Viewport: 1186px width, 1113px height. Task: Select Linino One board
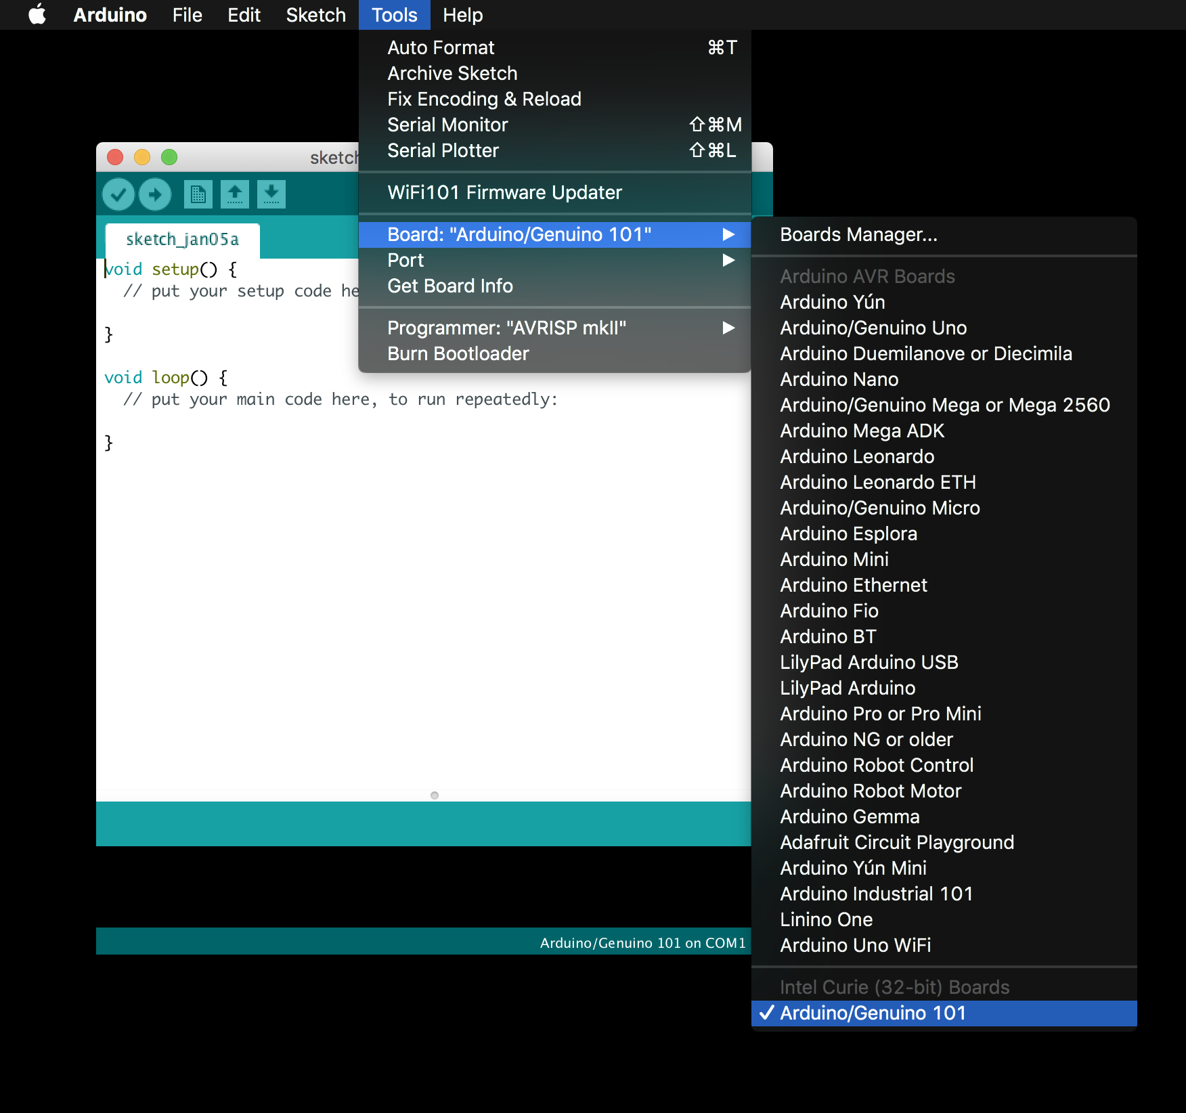pyautogui.click(x=944, y=920)
